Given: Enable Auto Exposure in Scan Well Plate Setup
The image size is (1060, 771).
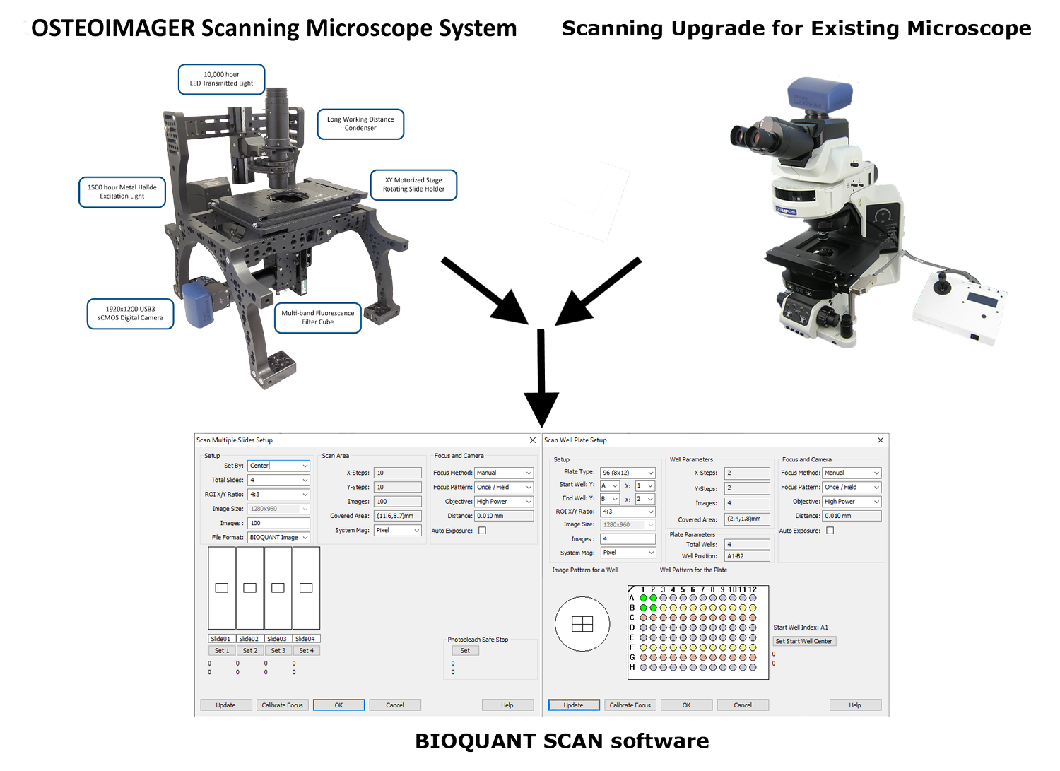Looking at the screenshot, I should 832,530.
